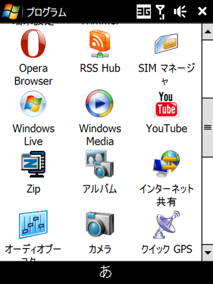The image size is (213, 284).
Task: Open the Windows Live icon
Action: pos(33,104)
